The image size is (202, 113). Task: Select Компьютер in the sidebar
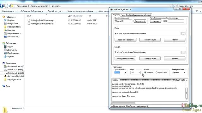point(9,63)
